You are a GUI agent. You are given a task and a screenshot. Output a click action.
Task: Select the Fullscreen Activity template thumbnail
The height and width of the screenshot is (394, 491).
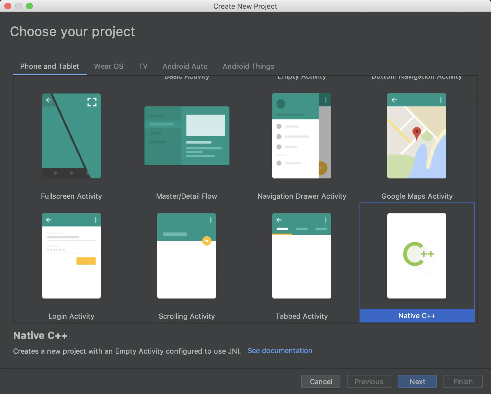71,136
